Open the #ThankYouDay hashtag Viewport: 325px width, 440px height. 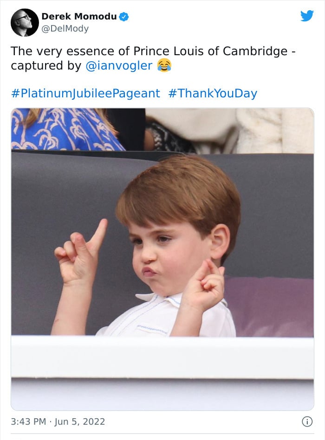coord(213,94)
